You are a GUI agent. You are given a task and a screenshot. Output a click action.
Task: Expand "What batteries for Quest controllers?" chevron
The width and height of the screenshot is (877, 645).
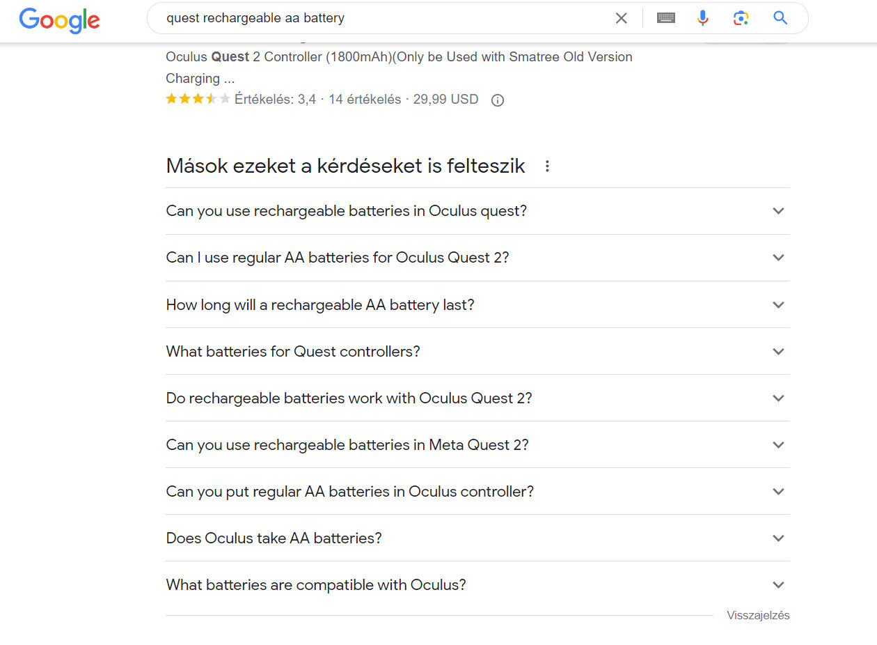click(x=778, y=352)
